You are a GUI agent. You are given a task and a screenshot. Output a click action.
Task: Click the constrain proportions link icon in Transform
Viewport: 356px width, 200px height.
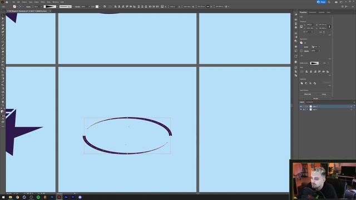(x=329, y=27)
